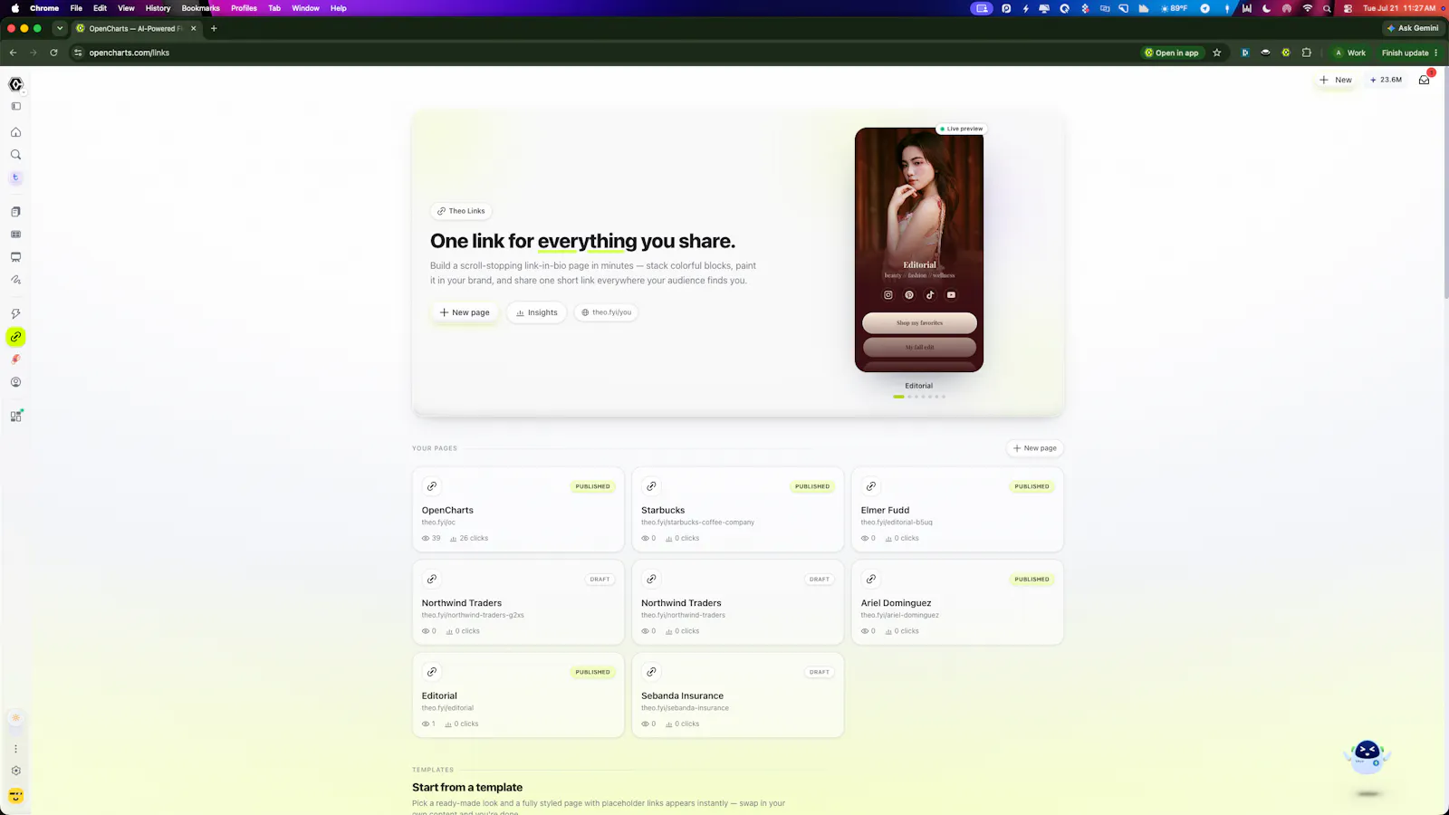Open the settings gear in sidebar

pos(15,771)
